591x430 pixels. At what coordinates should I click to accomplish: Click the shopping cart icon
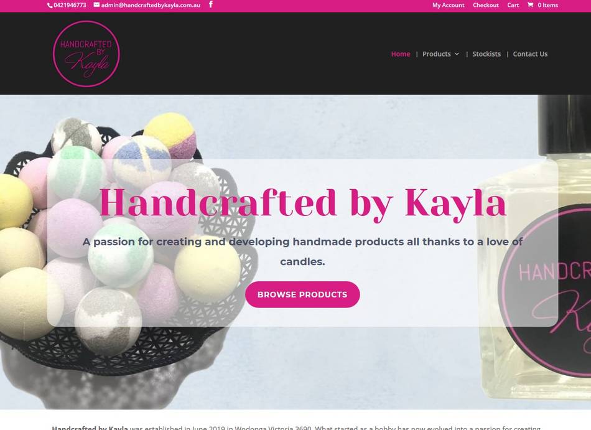530,5
